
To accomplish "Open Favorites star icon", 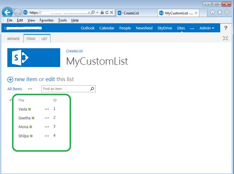I will pos(219,12).
